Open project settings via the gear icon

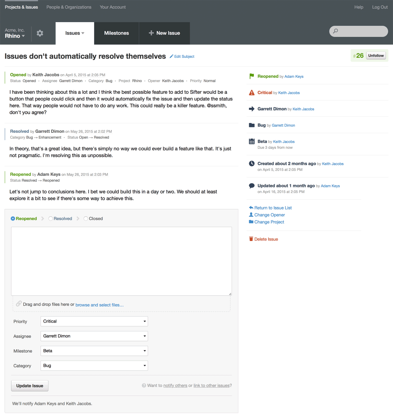pos(40,33)
